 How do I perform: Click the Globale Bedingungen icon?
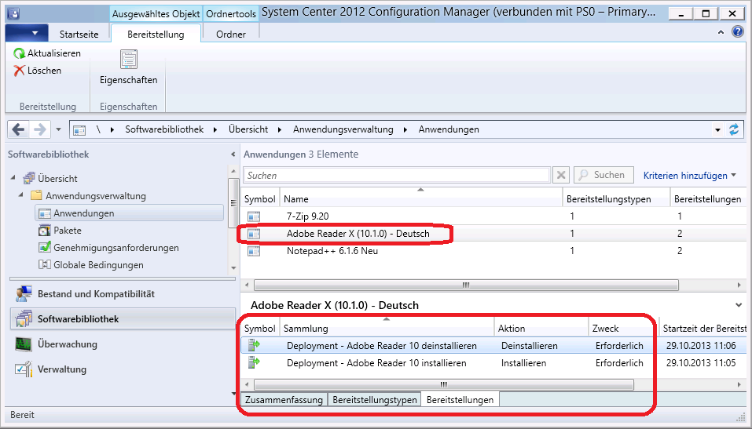[x=45, y=265]
